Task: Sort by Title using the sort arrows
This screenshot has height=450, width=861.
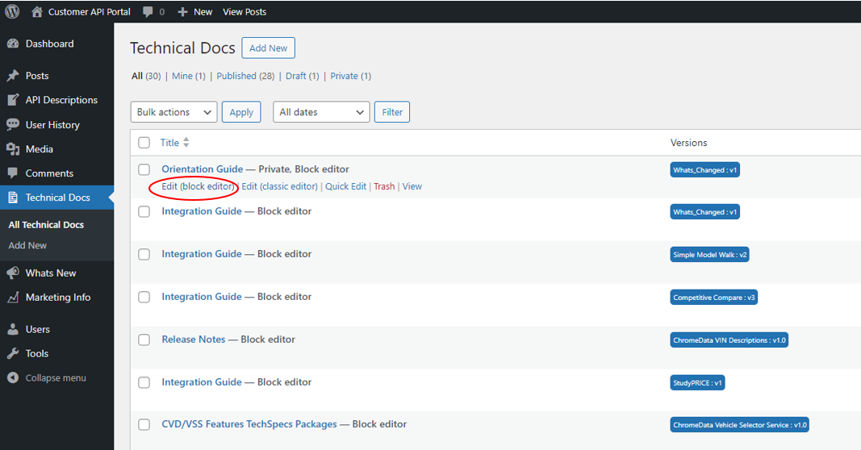Action: tap(186, 143)
